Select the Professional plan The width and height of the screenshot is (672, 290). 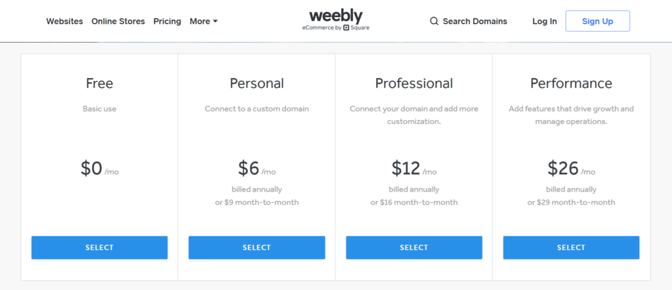tap(414, 247)
